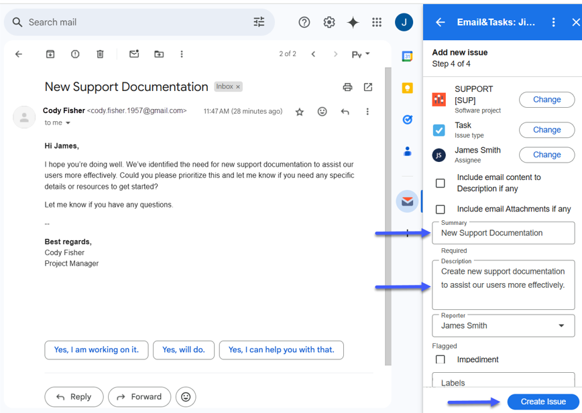This screenshot has height=413, width=582.
Task: Open Google Keep from the side panel
Action: click(x=407, y=88)
